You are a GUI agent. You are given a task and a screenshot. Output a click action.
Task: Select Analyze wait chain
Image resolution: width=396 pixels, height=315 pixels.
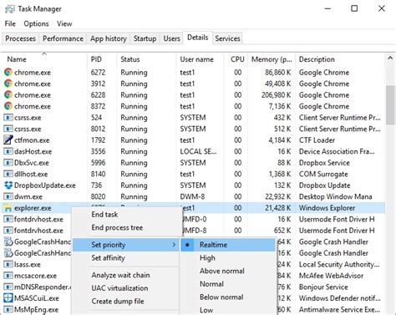click(125, 275)
